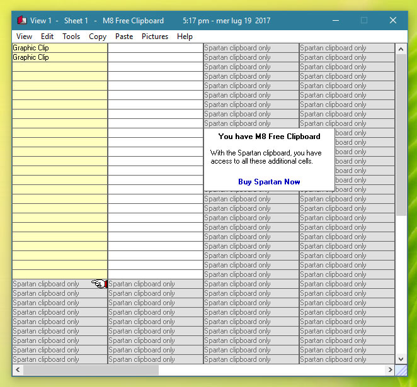Viewport: 417px width, 387px height.
Task: Minimize the M8 Free Clipboard window
Action: pos(334,21)
